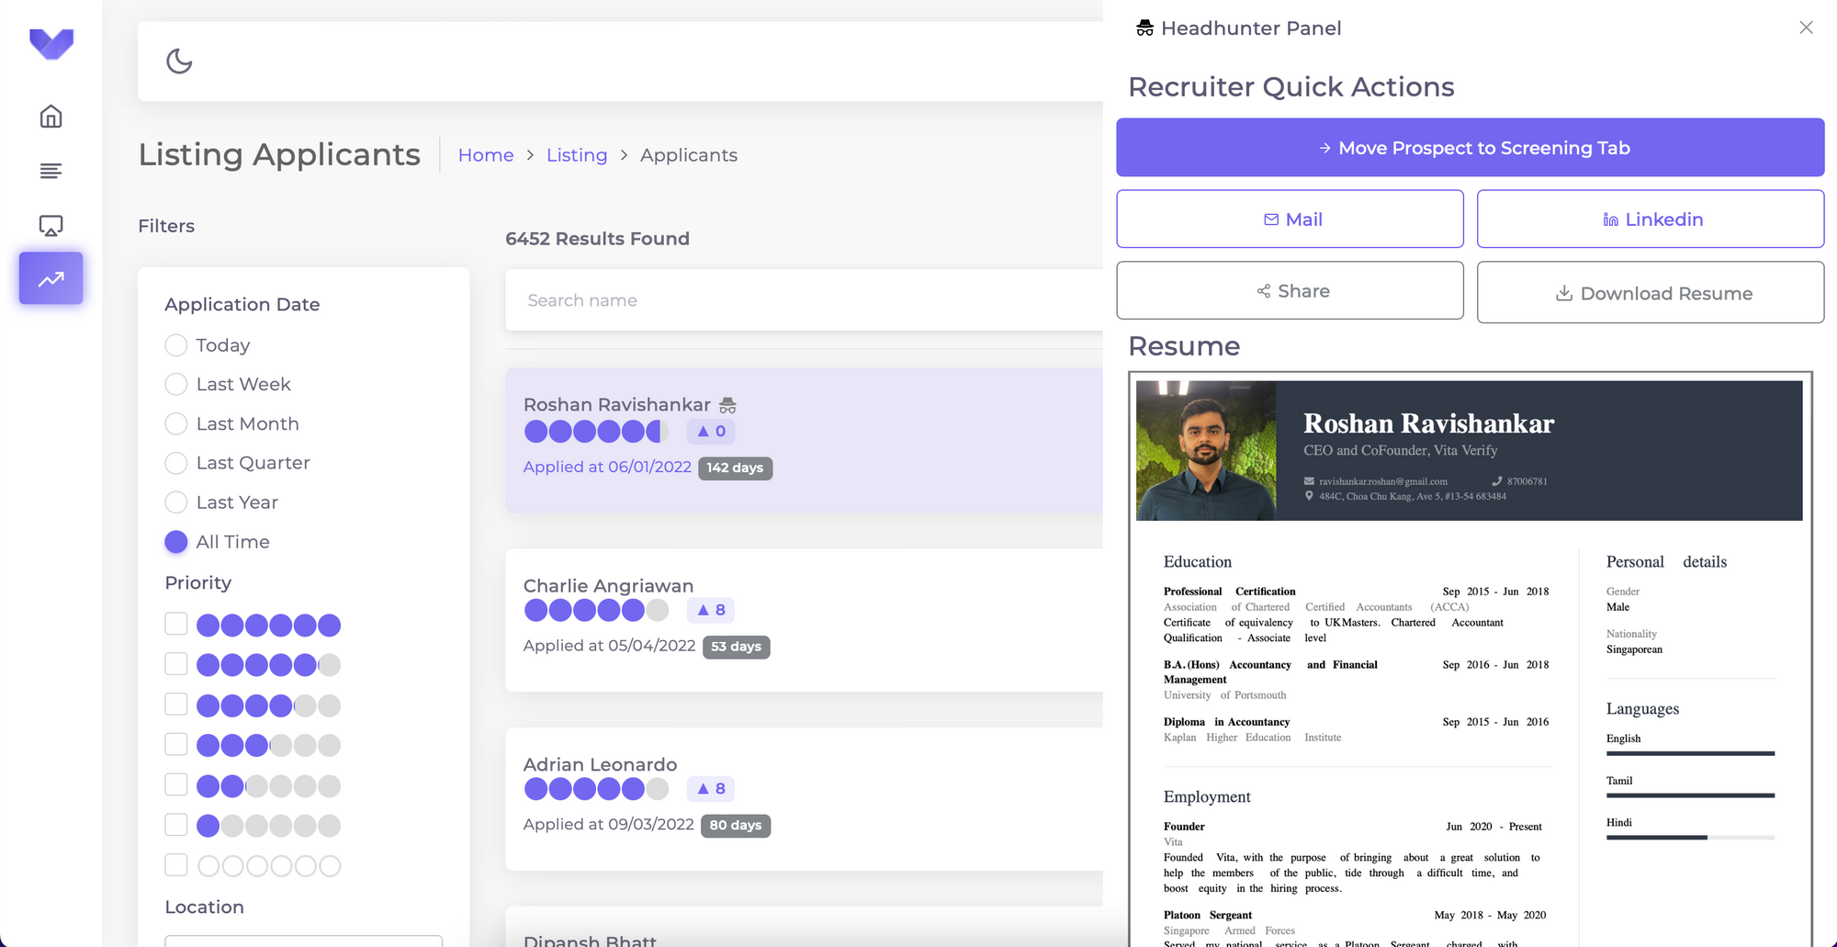This screenshot has width=1837, height=947.
Task: Click Roshan Ravishankar priority rating dots
Action: point(596,431)
